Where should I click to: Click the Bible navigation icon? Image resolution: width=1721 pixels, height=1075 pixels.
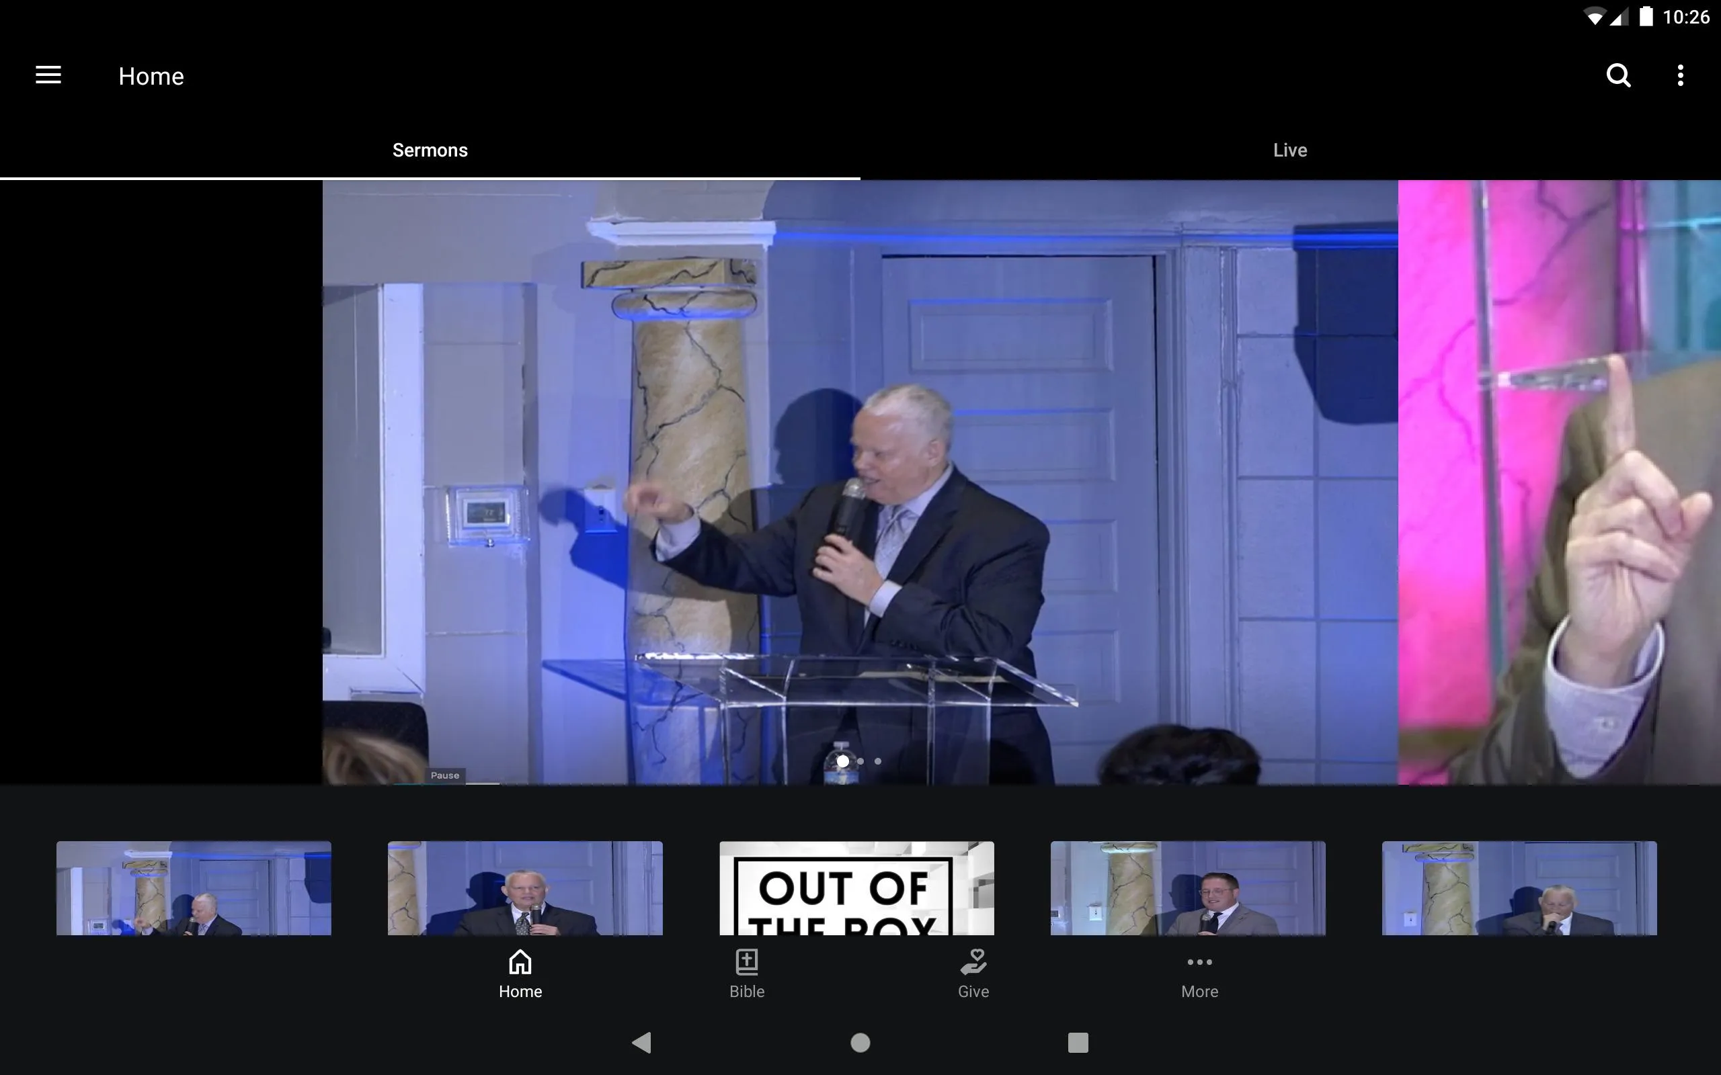click(x=747, y=972)
